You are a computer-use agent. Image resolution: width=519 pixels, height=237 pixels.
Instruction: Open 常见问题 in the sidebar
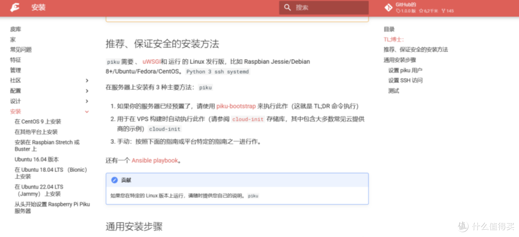coord(21,50)
